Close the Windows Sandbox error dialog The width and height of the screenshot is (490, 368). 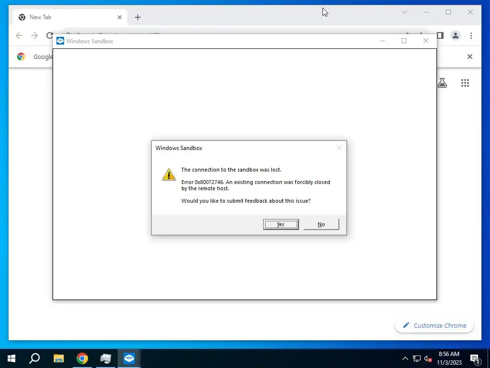339,148
